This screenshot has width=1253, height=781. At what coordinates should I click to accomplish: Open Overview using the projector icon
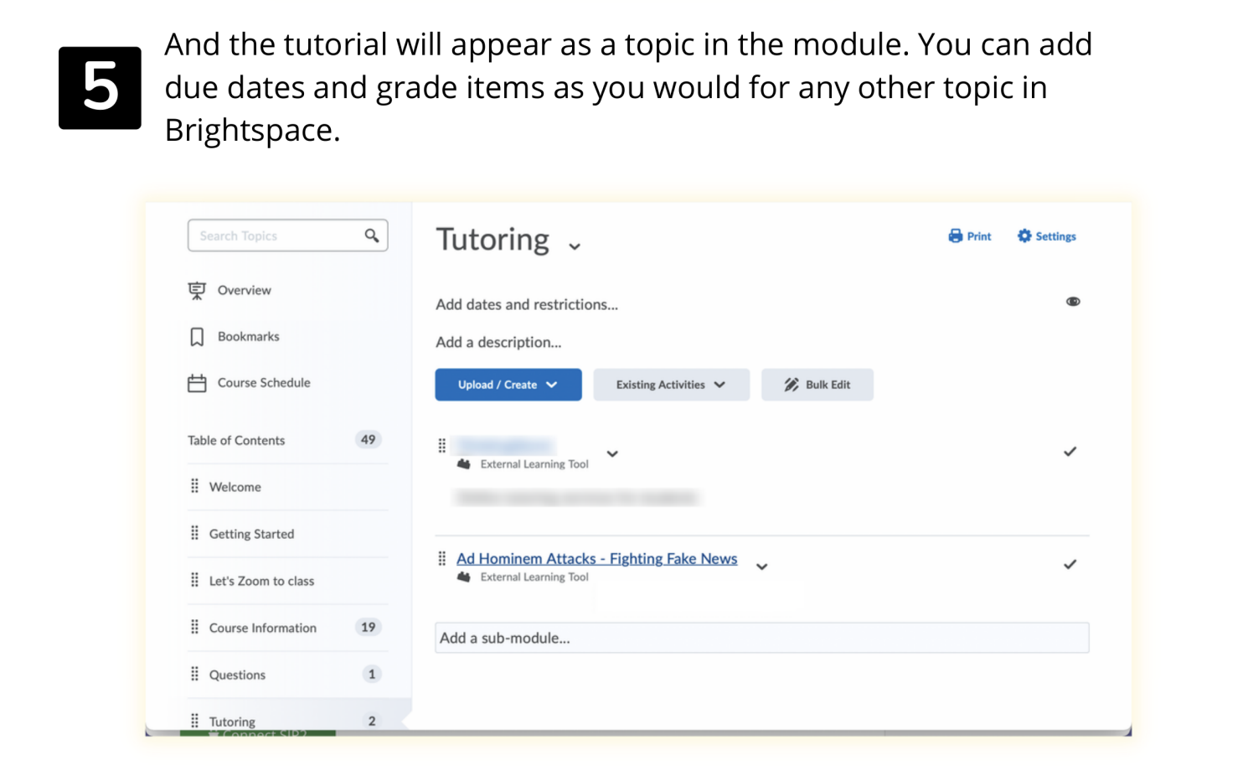[x=196, y=290]
